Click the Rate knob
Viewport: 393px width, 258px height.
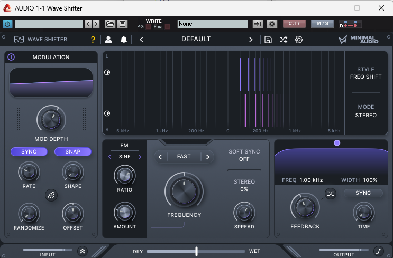(x=29, y=172)
